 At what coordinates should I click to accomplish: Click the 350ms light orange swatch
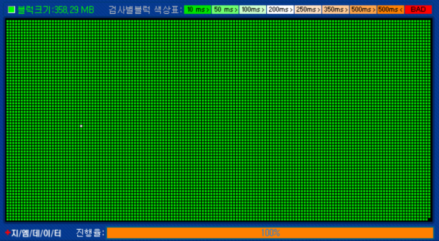tap(336, 9)
